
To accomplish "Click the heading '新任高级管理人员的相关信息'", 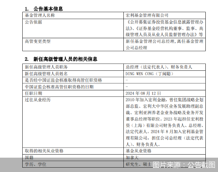I will tap(65, 59).
